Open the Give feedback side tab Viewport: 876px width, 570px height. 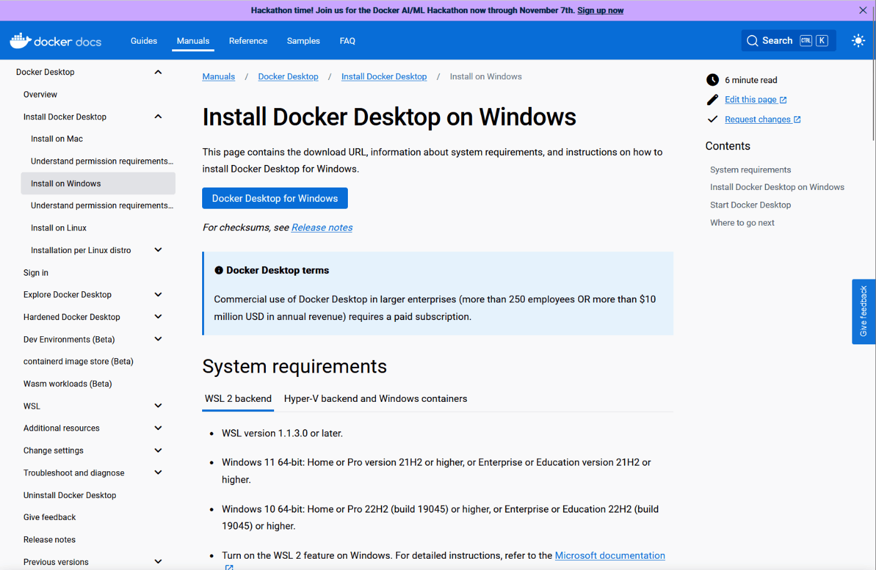[863, 311]
